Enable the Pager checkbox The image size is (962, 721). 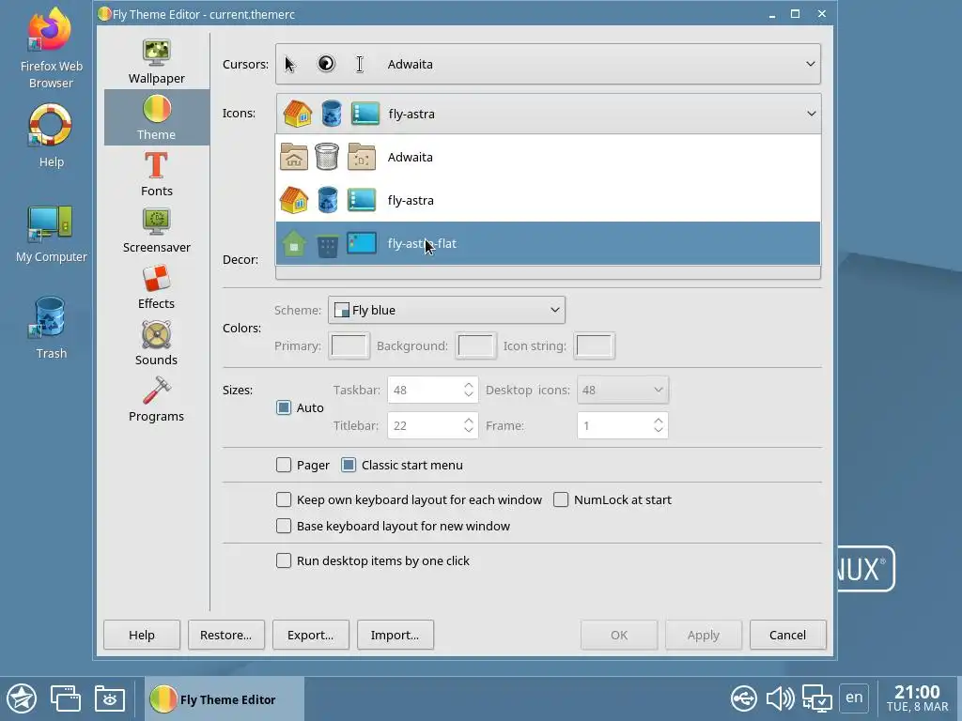[284, 466]
